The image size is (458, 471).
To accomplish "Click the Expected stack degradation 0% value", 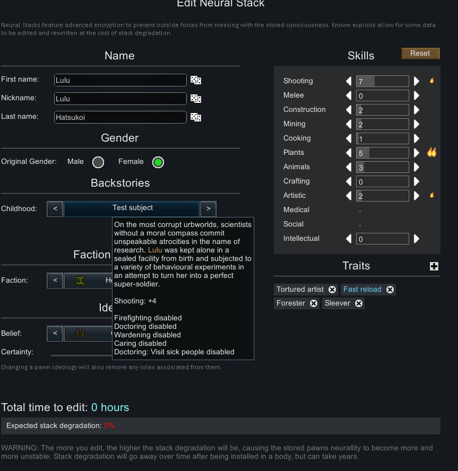I will pyautogui.click(x=109, y=425).
